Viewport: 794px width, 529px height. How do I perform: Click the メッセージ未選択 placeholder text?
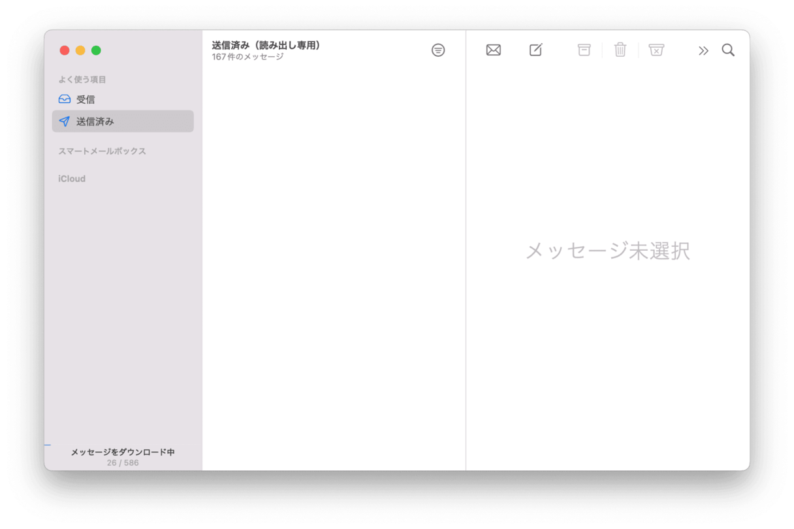click(607, 251)
